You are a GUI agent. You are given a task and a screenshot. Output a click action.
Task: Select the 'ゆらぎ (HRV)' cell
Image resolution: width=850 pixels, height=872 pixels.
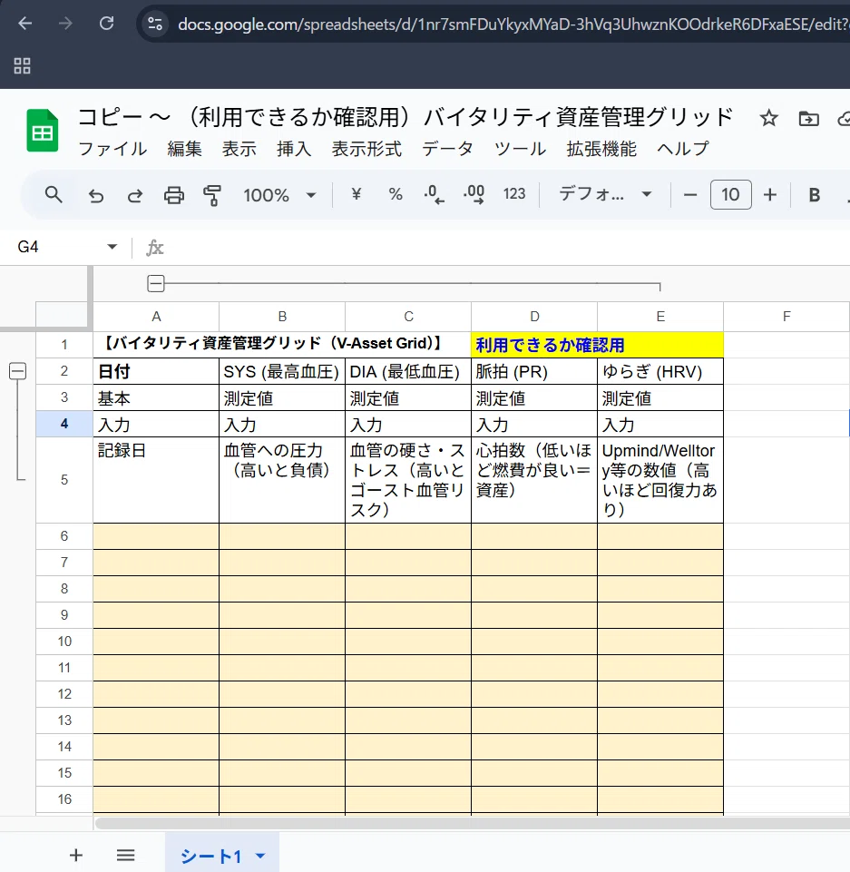pyautogui.click(x=660, y=371)
